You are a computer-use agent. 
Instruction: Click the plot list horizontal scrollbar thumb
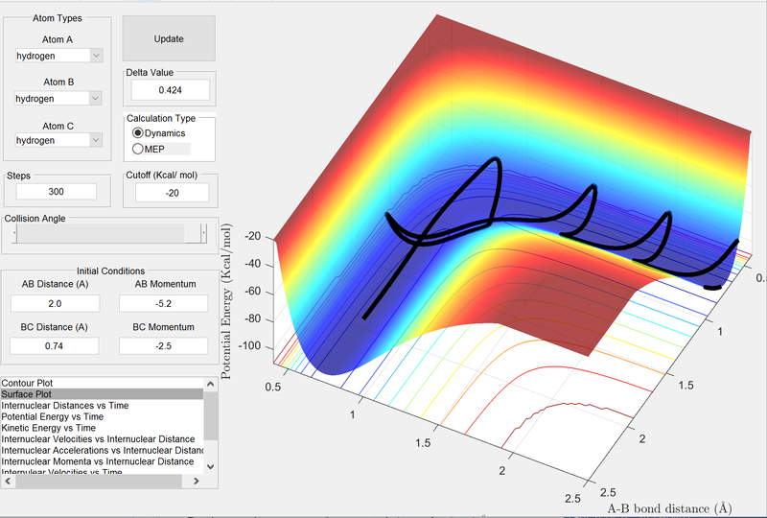pyautogui.click(x=99, y=482)
